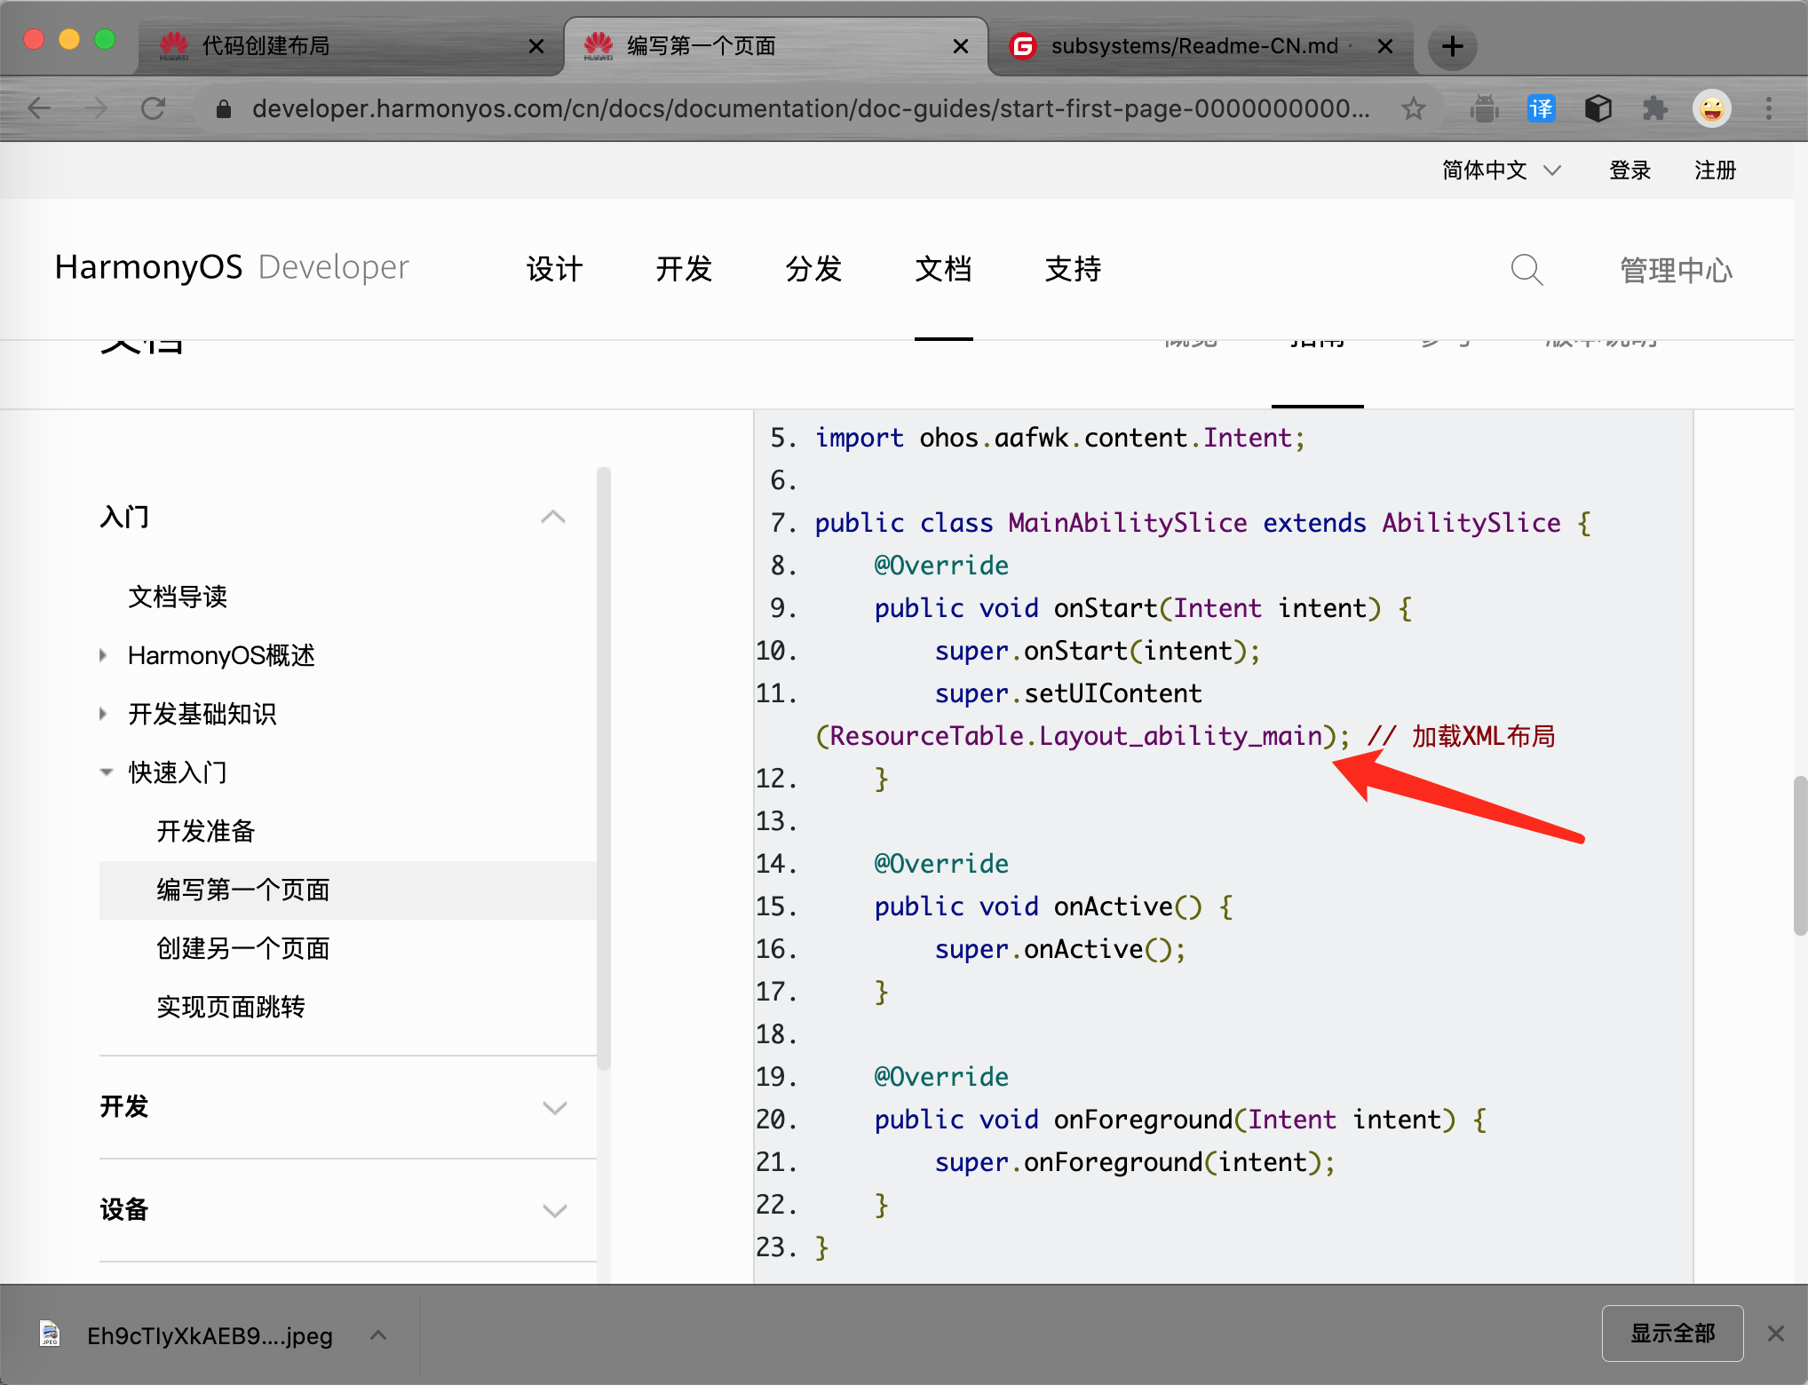Open the downloaded jpeg file icon
Screen dimensions: 1808x1385
point(51,1334)
